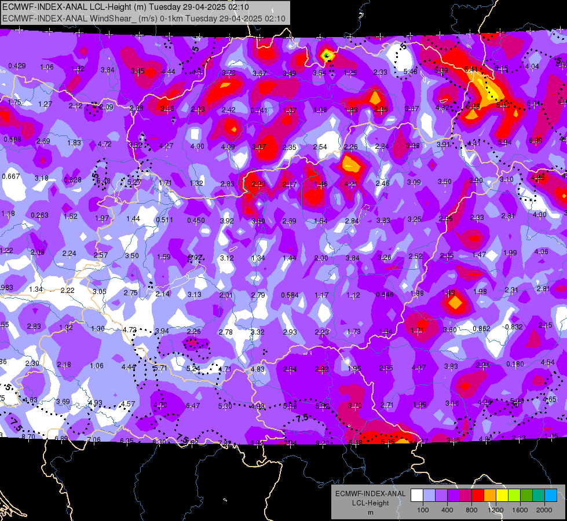Click the 1200 label on the legend scale
This screenshot has width=567, height=521.
coord(495,510)
